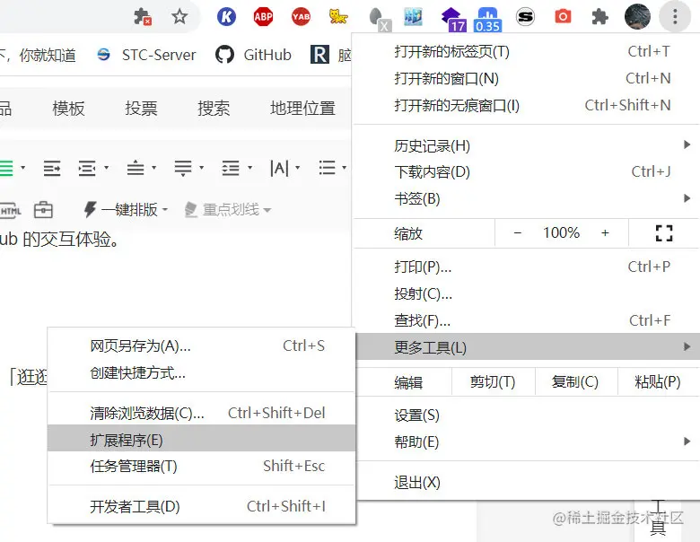700x542 pixels.
Task: Click the round S extension icon
Action: [525, 17]
